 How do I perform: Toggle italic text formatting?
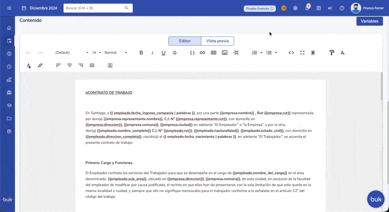point(152,53)
